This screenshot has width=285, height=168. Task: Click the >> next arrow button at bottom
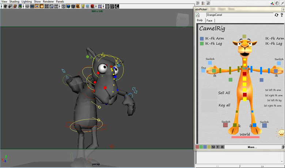(x=262, y=167)
